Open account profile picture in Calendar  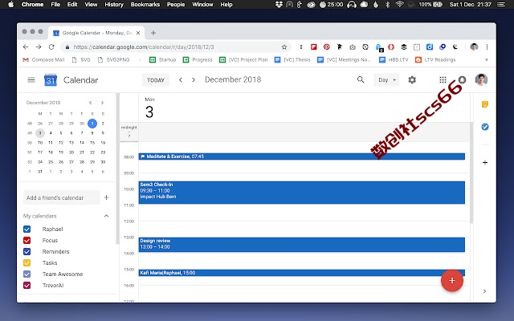481,79
